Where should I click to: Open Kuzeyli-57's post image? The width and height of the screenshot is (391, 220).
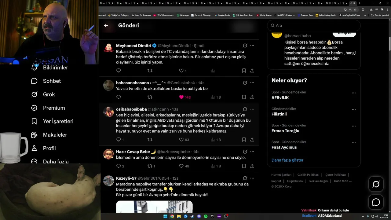pyautogui.click(x=154, y=207)
